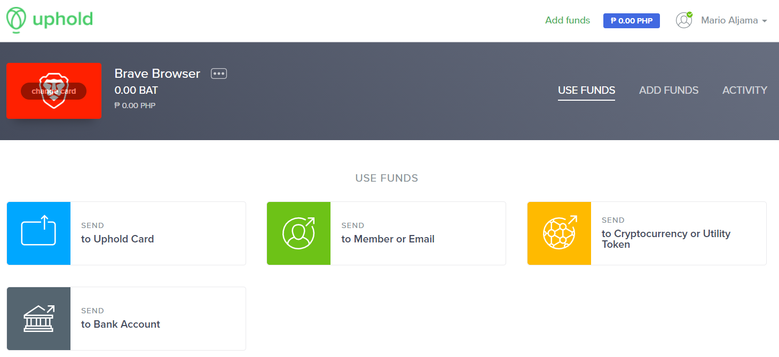Open the Add funds link in the header

coord(568,20)
